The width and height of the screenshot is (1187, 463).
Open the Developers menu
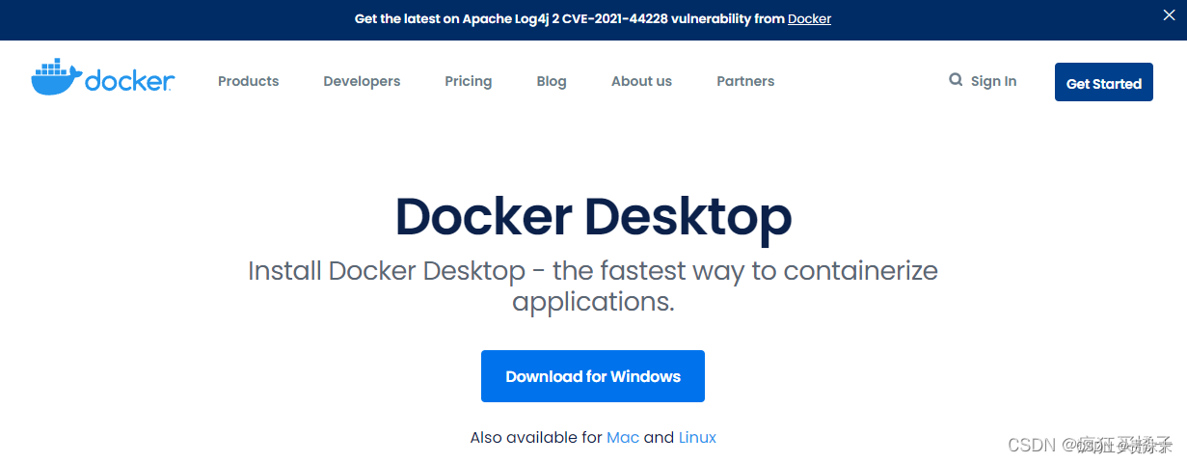[x=362, y=81]
